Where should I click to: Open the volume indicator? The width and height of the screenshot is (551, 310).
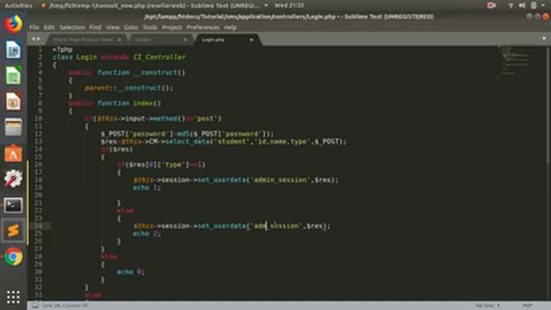tap(523, 5)
